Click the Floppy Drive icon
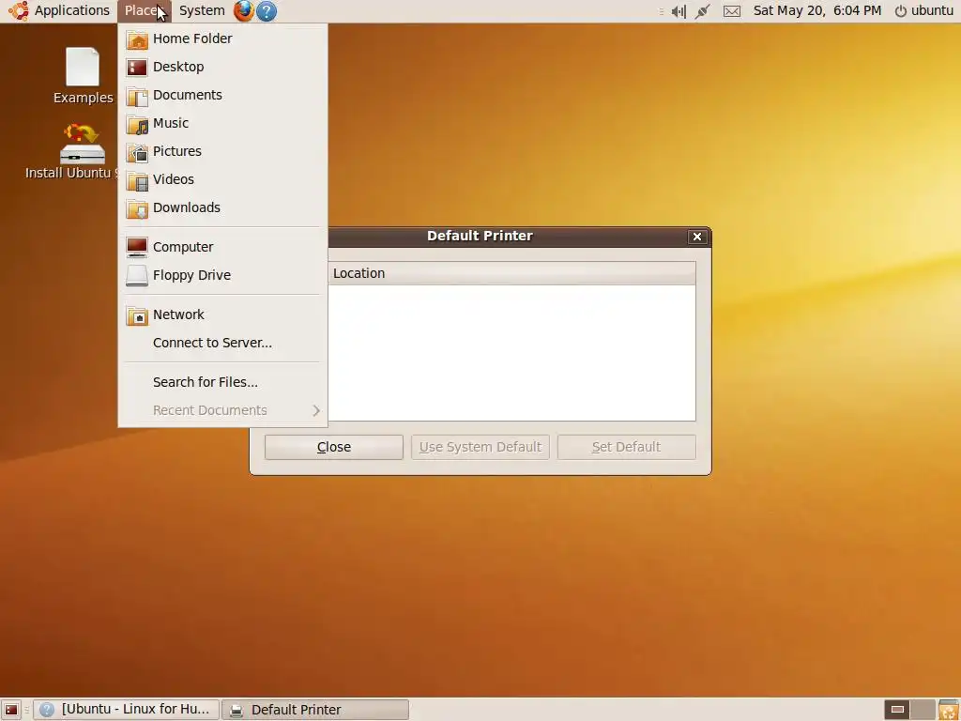Screen dimensions: 961x721 pyautogui.click(x=137, y=276)
